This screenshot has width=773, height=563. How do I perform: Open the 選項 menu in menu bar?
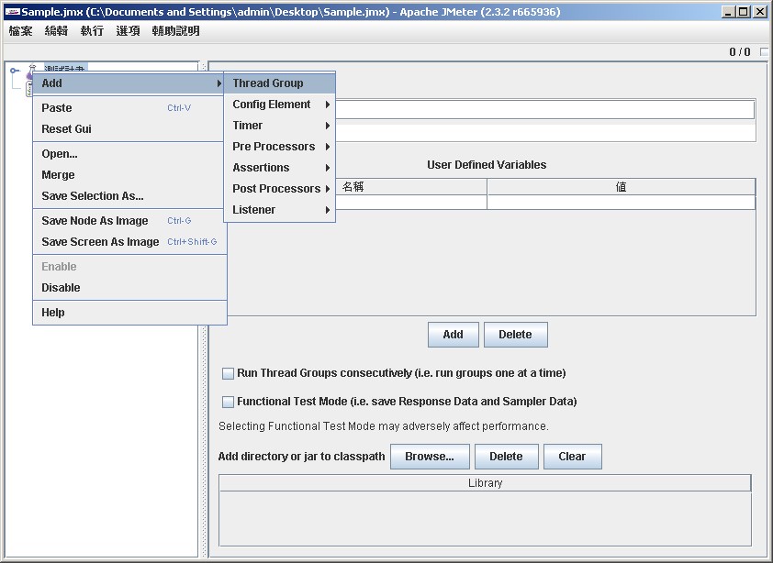pos(129,31)
